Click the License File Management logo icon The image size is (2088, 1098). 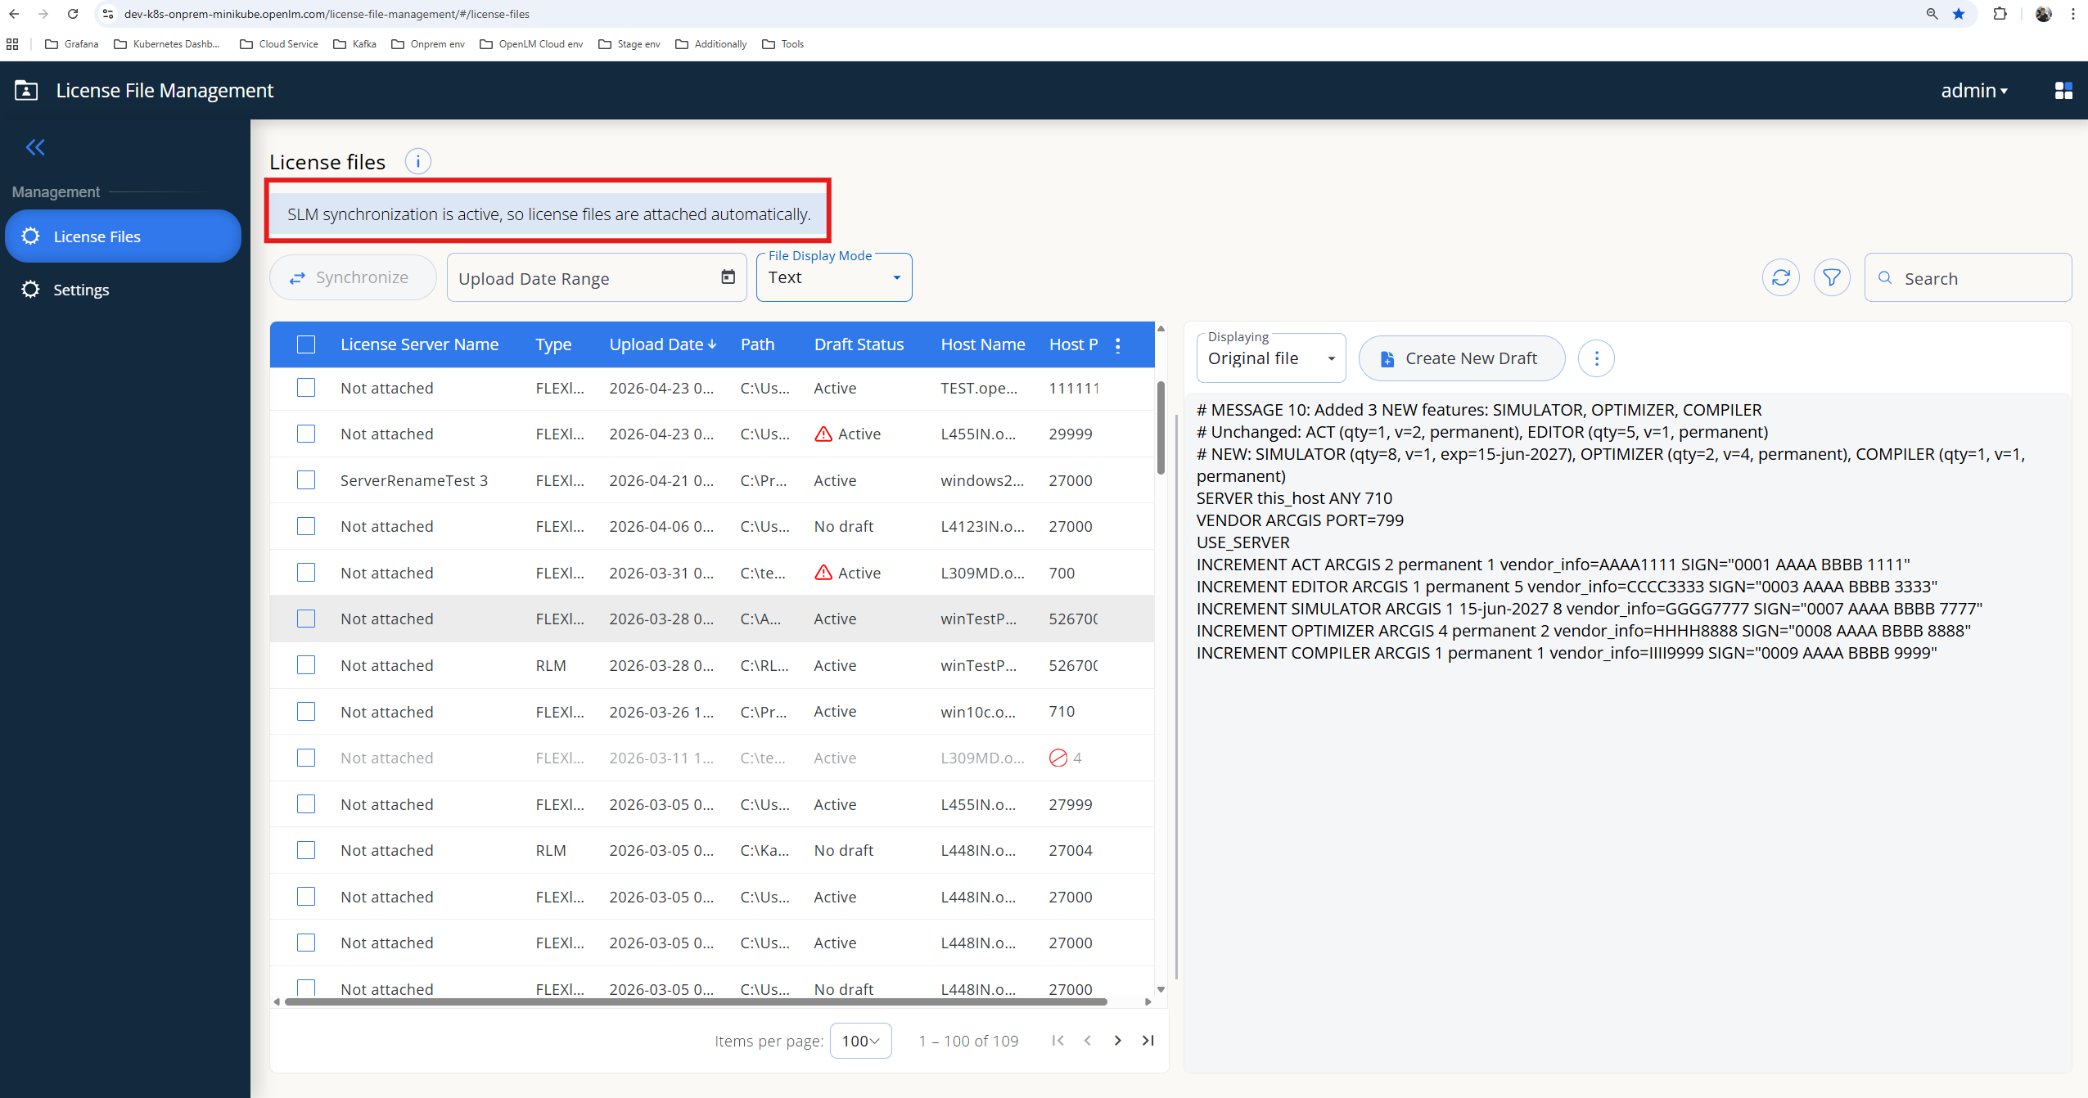26,90
